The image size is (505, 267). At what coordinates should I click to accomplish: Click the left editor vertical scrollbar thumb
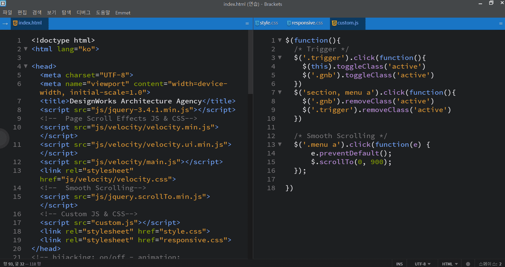250,62
